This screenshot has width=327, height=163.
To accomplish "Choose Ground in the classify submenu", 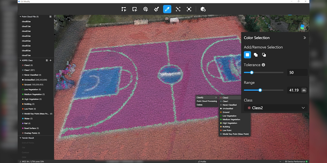I will pos(226,112).
